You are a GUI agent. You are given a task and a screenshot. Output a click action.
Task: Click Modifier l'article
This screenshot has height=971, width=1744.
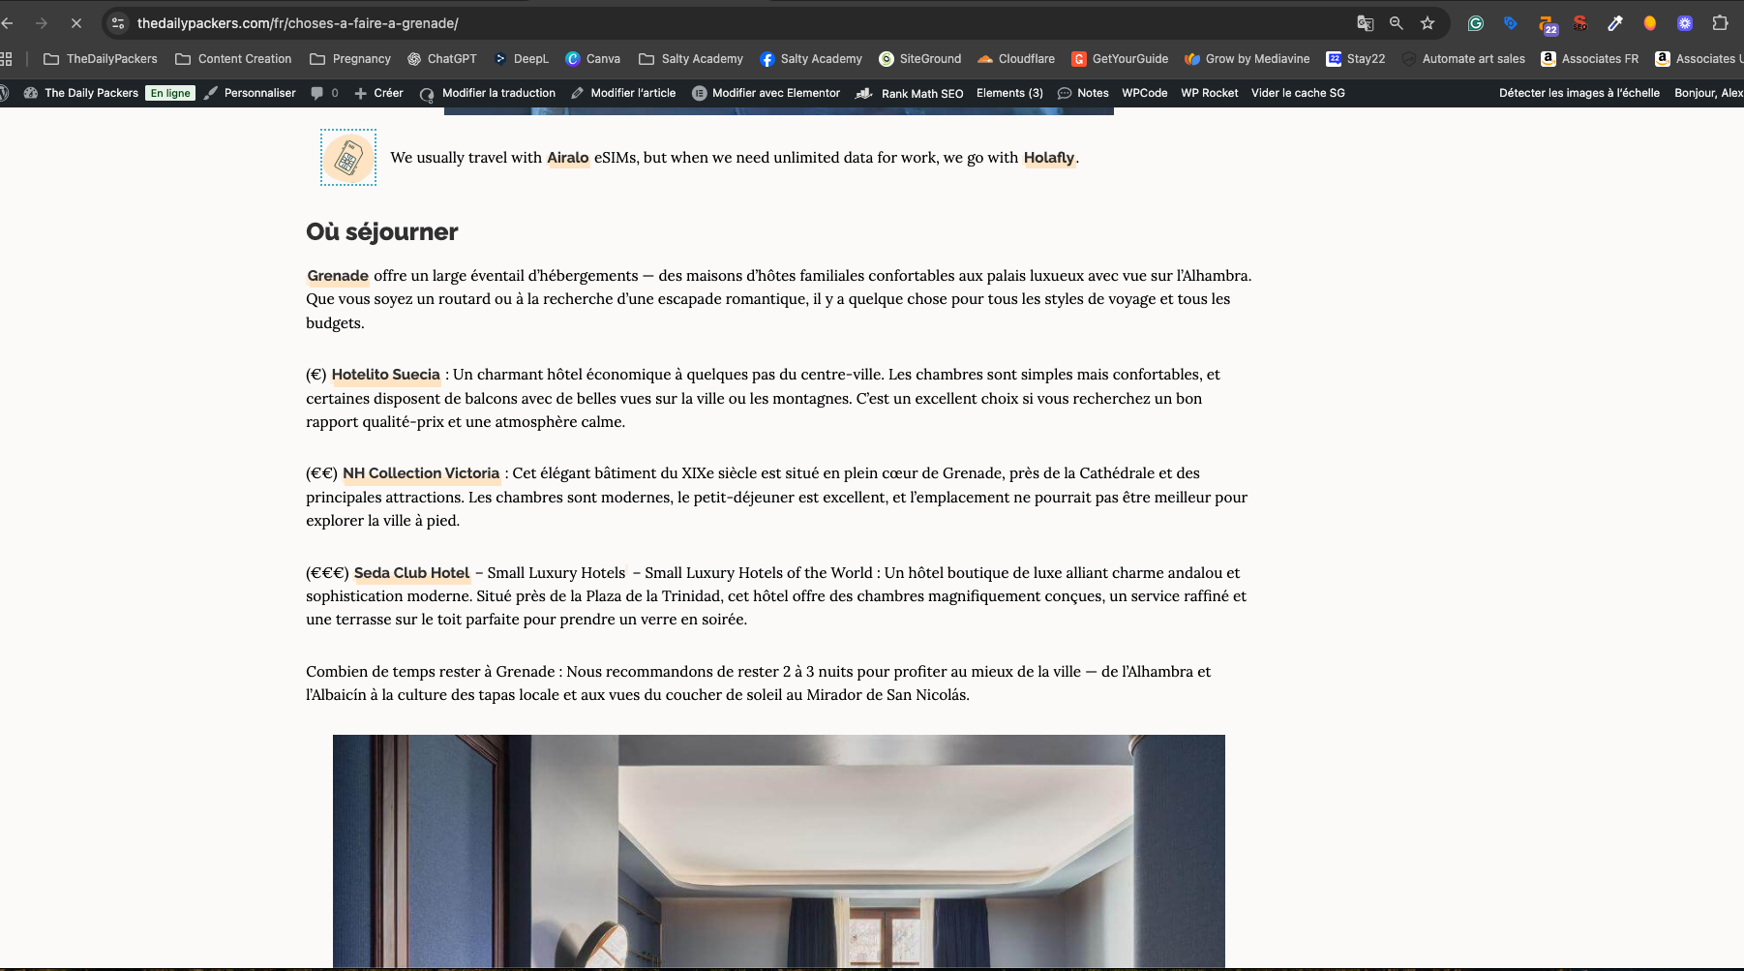click(x=623, y=93)
